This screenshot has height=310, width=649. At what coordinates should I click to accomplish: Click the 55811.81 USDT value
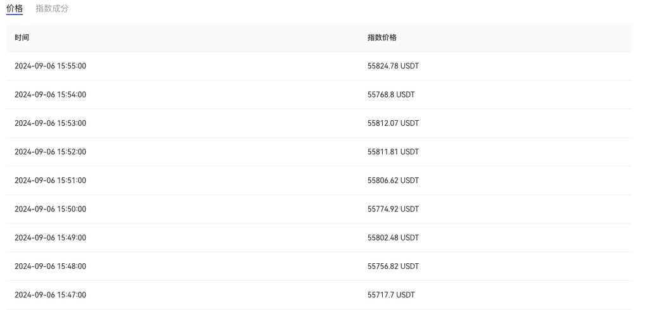393,152
